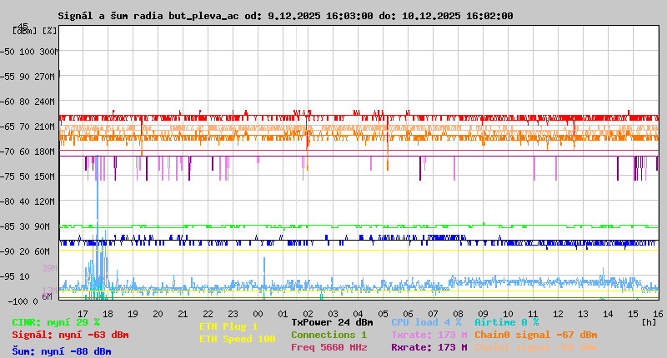Select the 'Šum: nyní -88 dBm' legend entry
Viewport: 667px width, 358px height.
coord(62,351)
